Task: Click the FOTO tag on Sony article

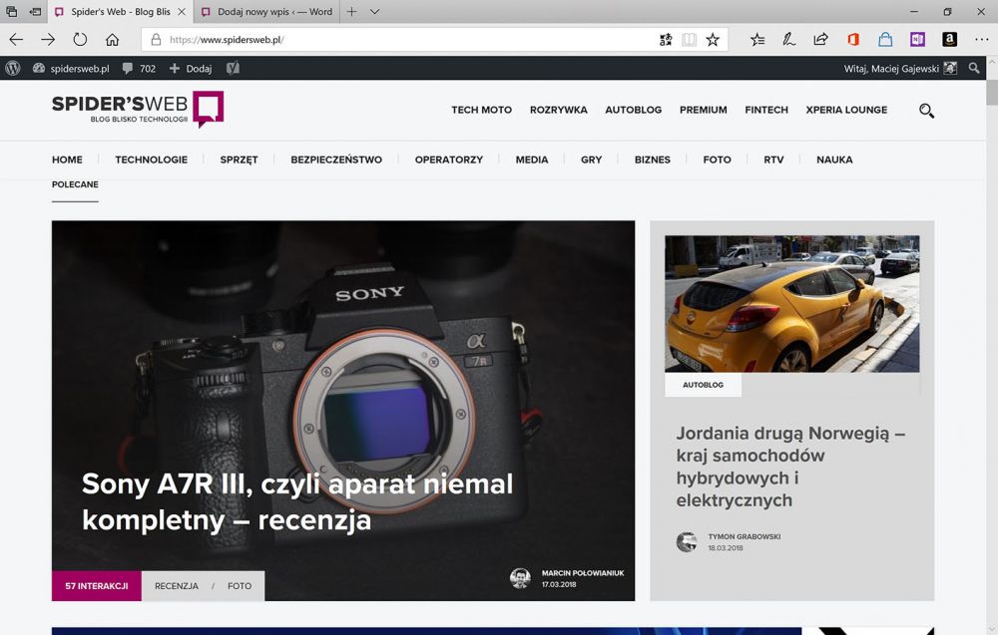Action: click(240, 586)
